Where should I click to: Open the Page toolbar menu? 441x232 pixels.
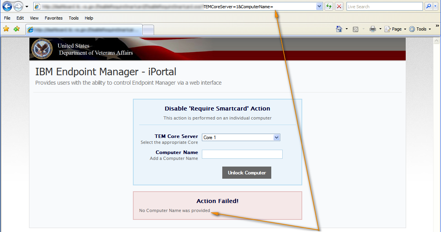click(395, 29)
